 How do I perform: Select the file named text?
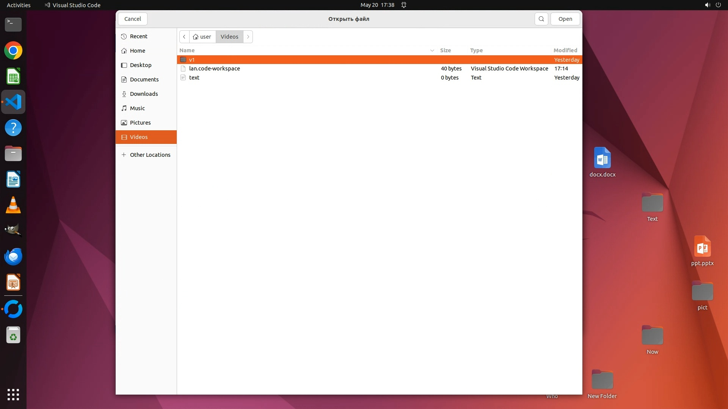[x=194, y=78]
